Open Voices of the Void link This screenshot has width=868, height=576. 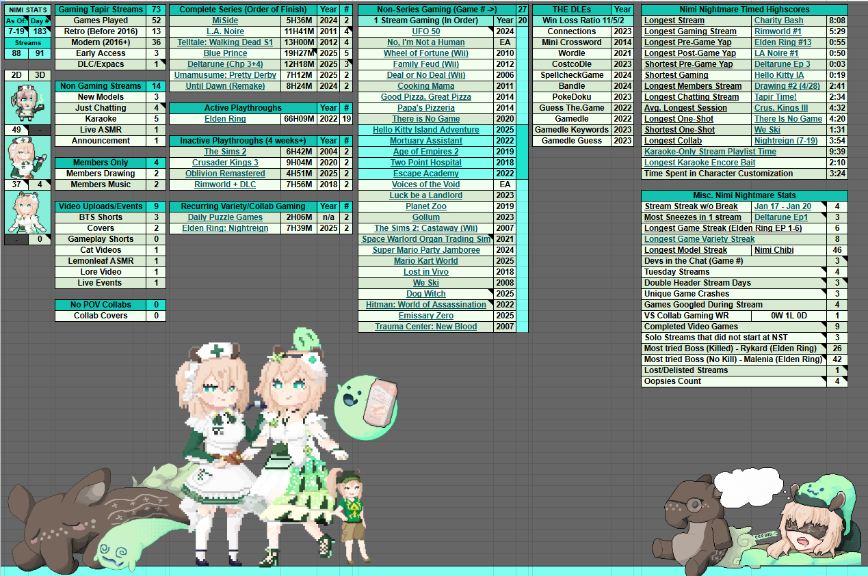pos(426,184)
